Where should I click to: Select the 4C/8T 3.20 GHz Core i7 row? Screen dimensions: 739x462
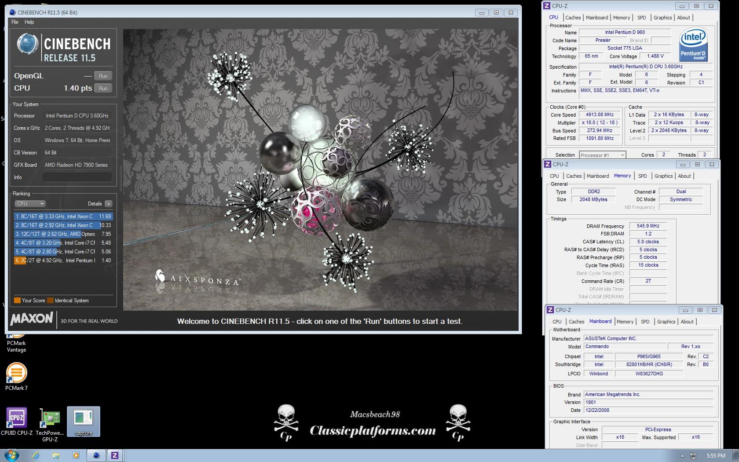click(x=63, y=243)
